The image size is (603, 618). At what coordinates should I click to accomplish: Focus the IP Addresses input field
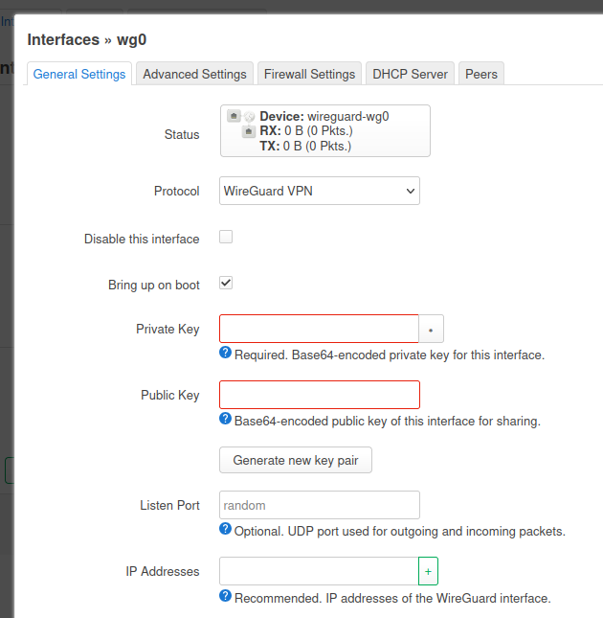319,571
